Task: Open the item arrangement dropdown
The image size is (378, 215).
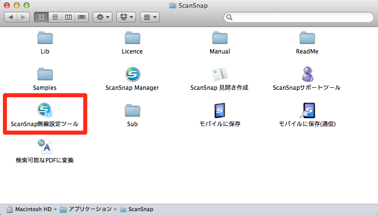Action: (x=150, y=17)
